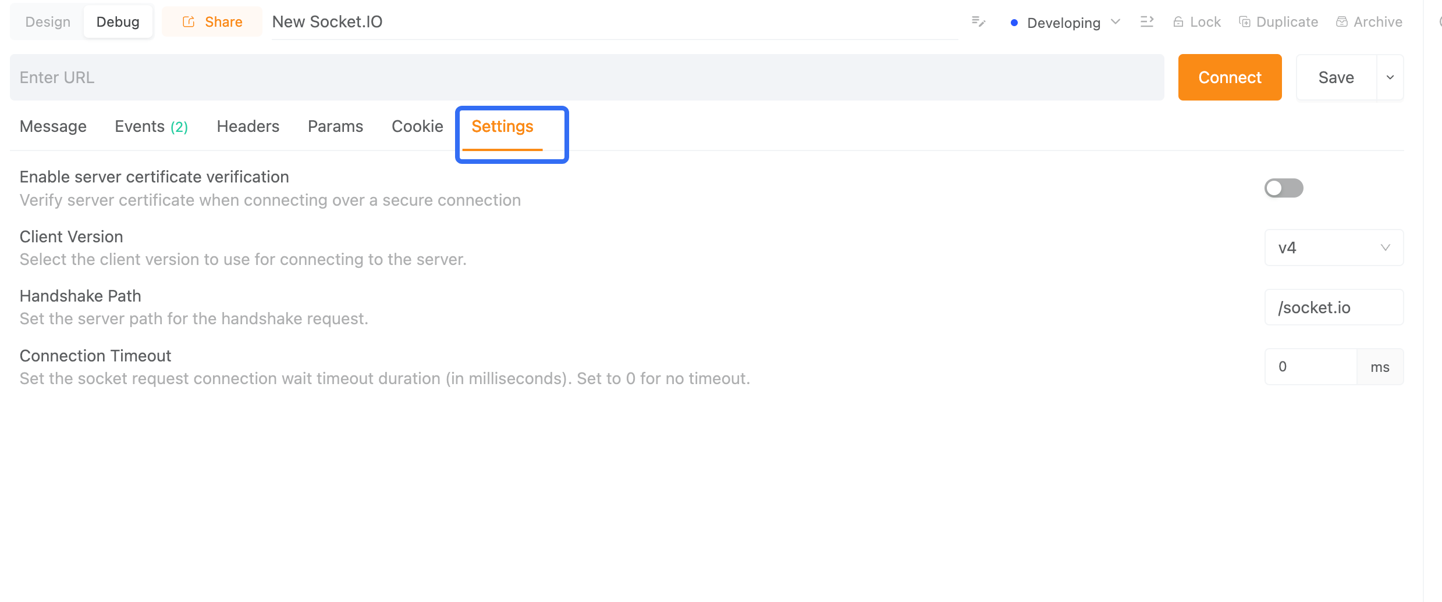
Task: Toggle server certificate verification switch
Action: click(1284, 188)
